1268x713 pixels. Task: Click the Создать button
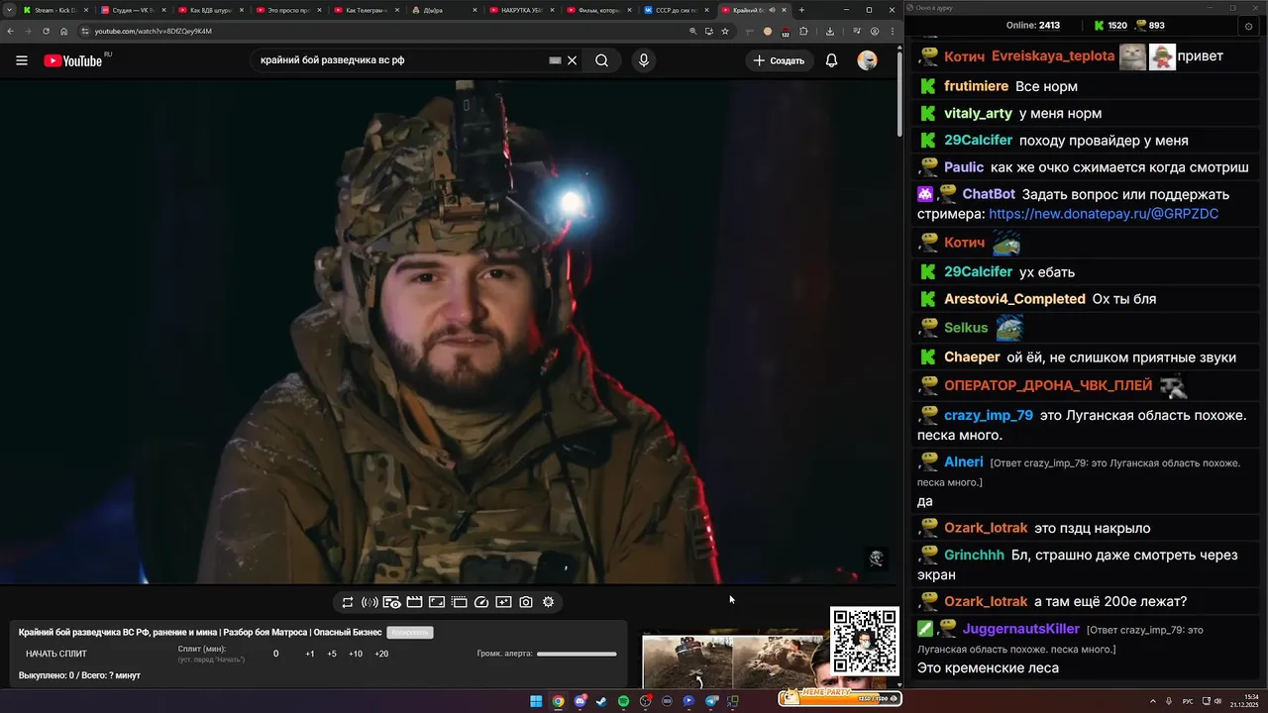pyautogui.click(x=780, y=60)
